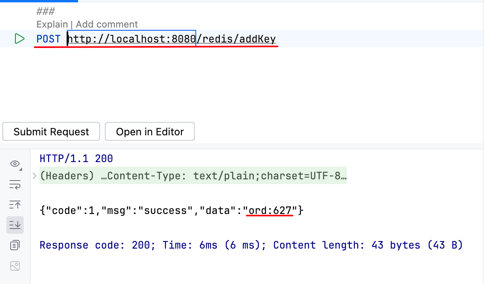Click the ### separator line

pyautogui.click(x=45, y=12)
